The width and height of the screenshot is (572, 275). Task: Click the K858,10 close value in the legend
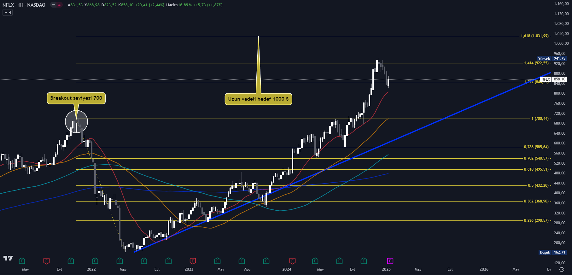[126, 5]
